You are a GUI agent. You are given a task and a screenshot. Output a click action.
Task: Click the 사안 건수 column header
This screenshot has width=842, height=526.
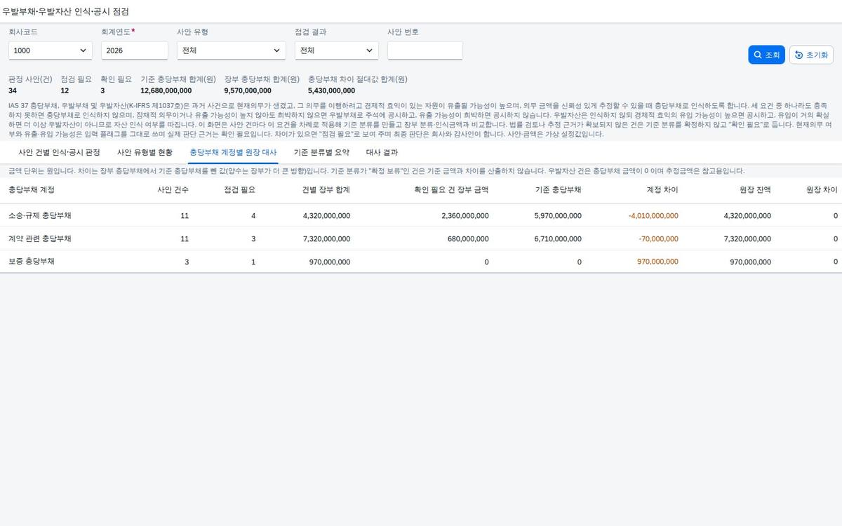pyautogui.click(x=173, y=190)
